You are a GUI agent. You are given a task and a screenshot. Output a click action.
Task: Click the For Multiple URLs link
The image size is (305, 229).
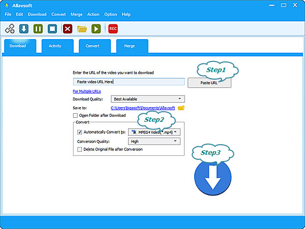[87, 91]
